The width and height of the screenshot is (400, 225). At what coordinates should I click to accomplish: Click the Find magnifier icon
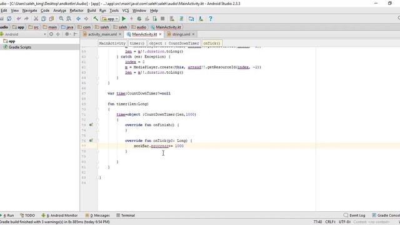pyautogui.click(x=61, y=19)
